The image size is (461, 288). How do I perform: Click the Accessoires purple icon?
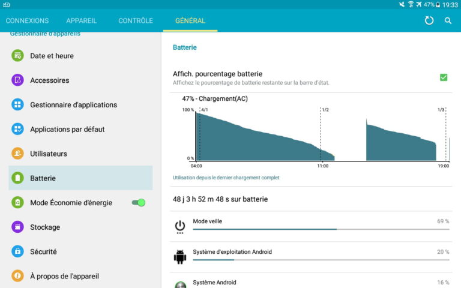[x=17, y=80]
